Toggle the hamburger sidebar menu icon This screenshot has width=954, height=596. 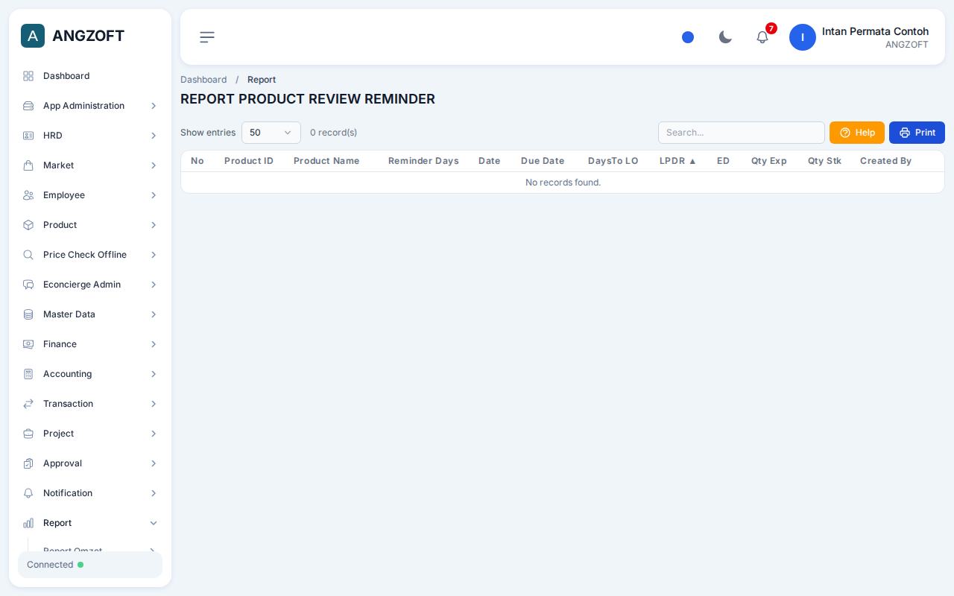(x=207, y=37)
